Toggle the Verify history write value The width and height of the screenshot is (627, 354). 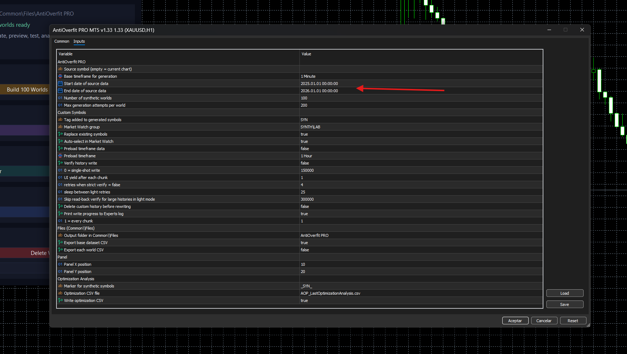(x=421, y=163)
